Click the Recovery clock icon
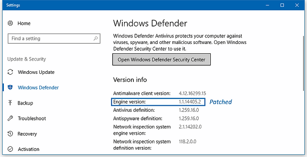Image resolution: width=307 pixels, height=157 pixels. (x=10, y=134)
